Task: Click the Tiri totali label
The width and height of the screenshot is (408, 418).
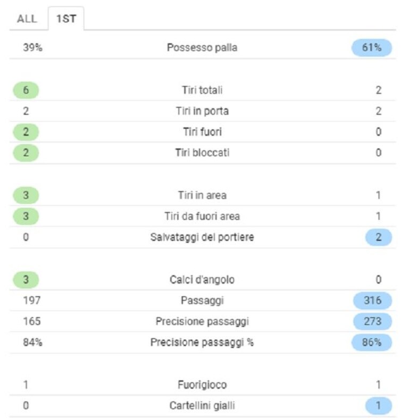Action: [x=202, y=90]
